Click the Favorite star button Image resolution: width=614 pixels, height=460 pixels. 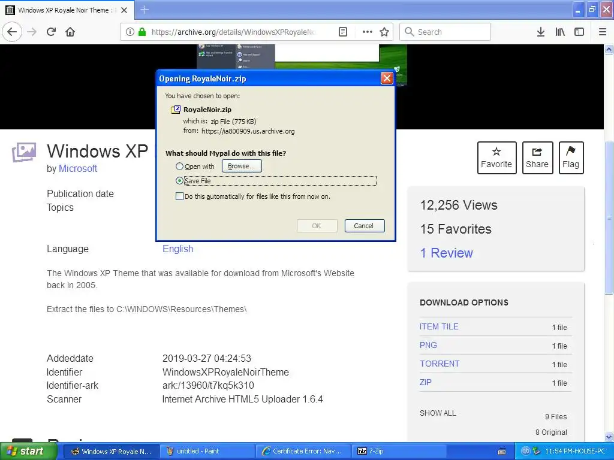point(496,158)
